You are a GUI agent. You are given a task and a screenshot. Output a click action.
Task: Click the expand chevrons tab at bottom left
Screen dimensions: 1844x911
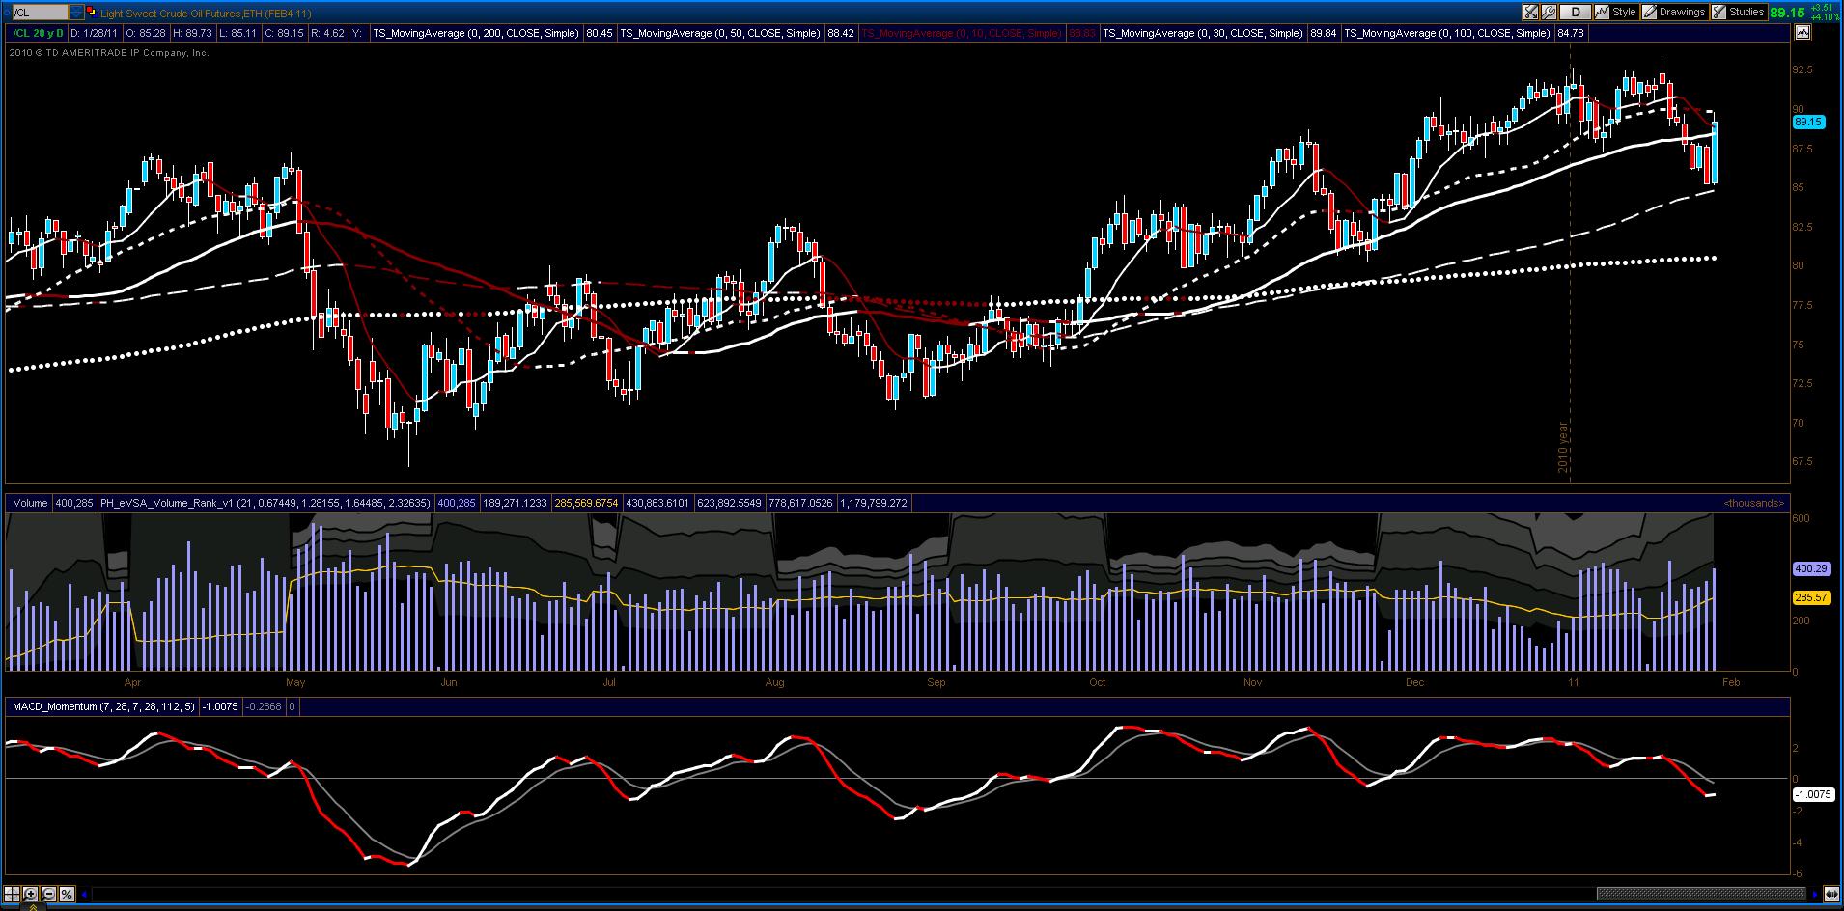[x=35, y=907]
